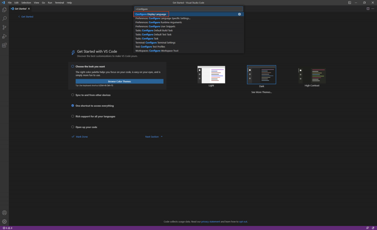Go to Next Section

click(x=154, y=137)
